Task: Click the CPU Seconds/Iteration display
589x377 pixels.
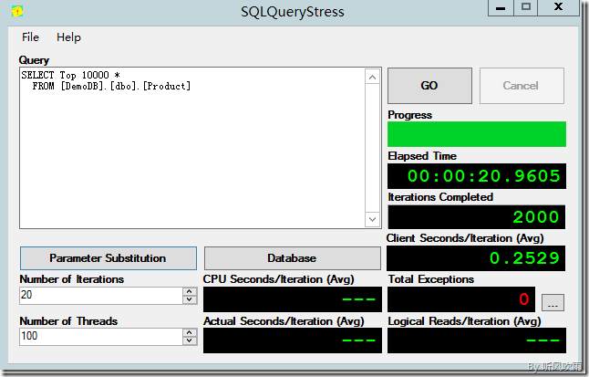Action: tap(293, 299)
